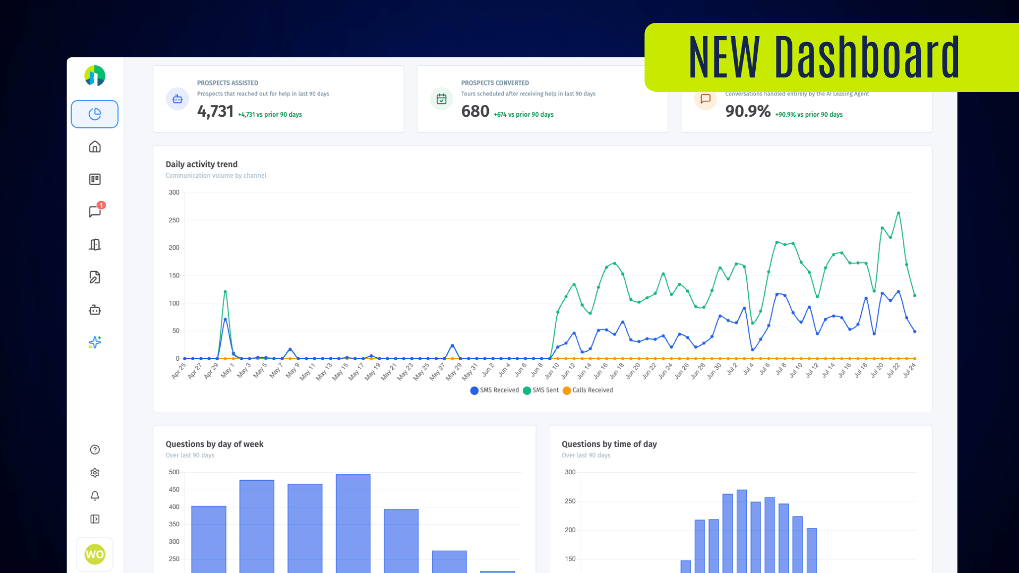Open the help question mark icon
Screen dimensions: 1019x573
point(94,449)
